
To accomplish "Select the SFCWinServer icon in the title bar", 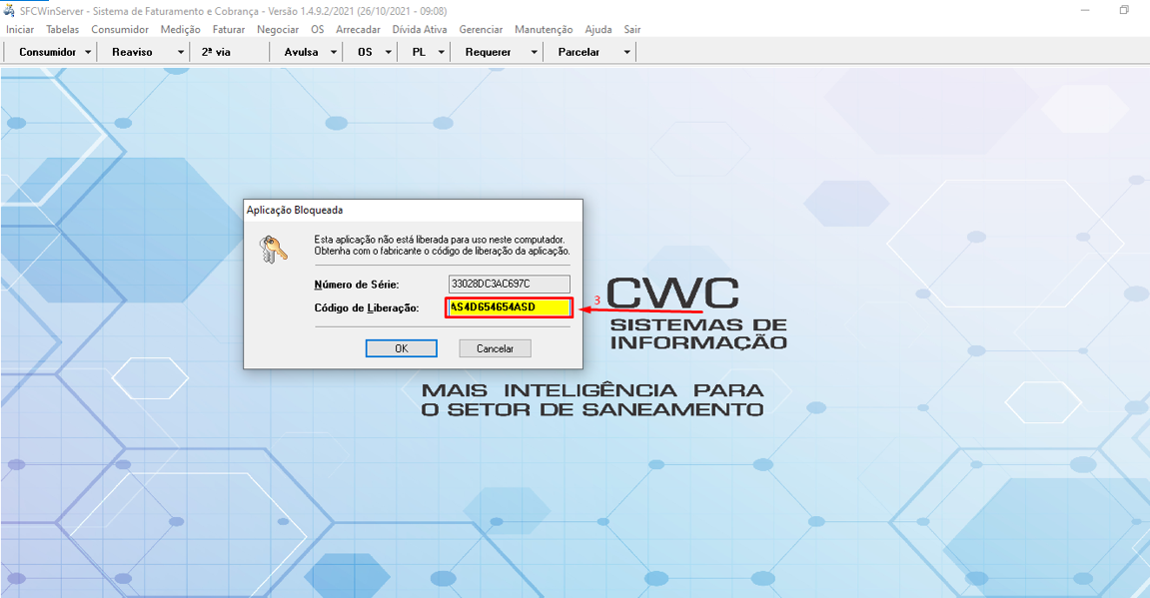I will pos(11,11).
